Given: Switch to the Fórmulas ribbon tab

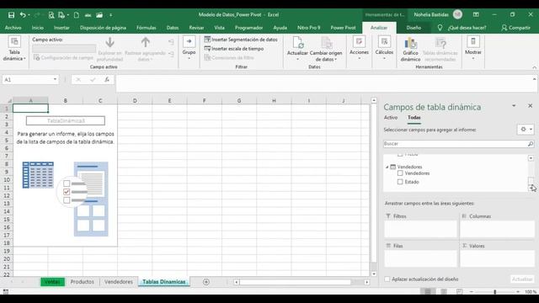Looking at the screenshot, I should [x=146, y=28].
